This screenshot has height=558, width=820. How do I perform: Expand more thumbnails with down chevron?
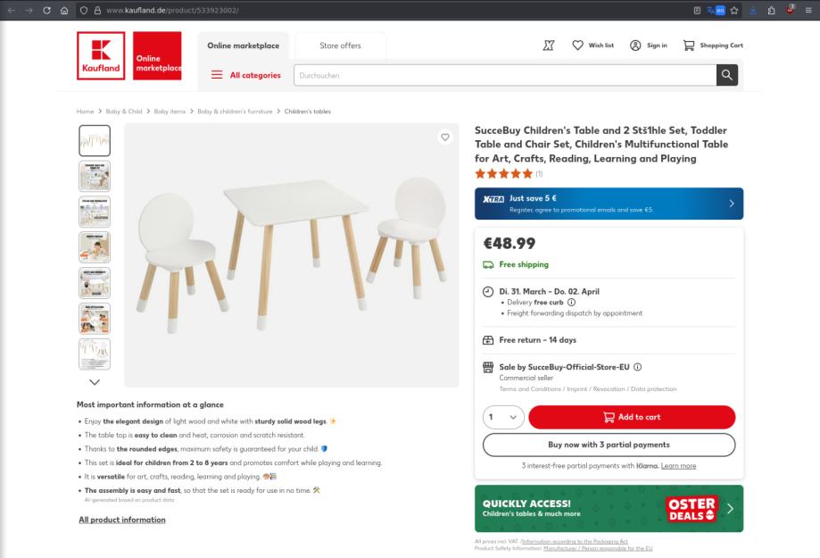click(x=95, y=382)
